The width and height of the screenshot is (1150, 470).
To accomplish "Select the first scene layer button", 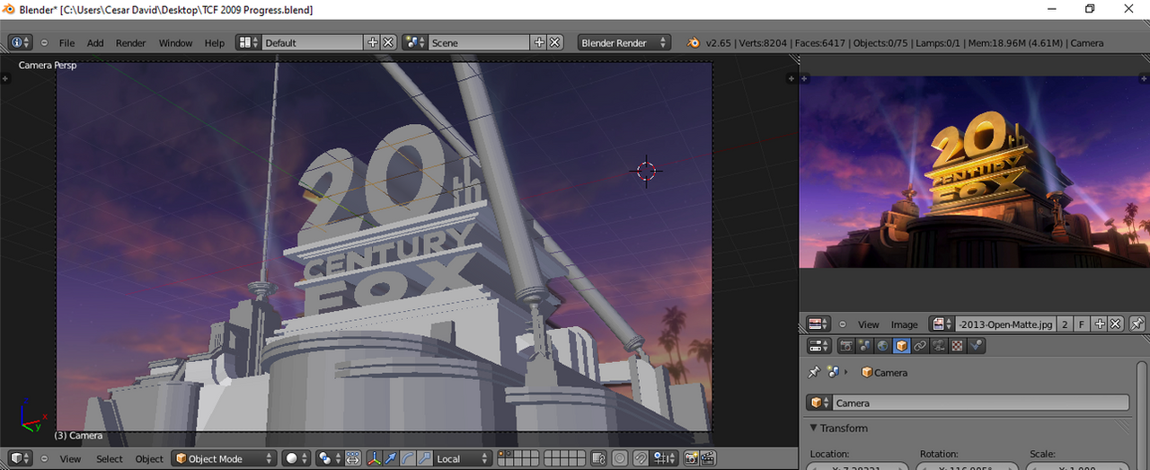I will (501, 455).
